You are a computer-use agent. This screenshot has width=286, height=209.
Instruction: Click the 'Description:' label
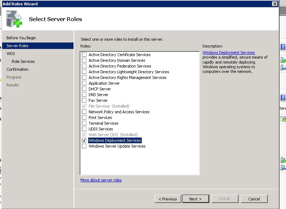coord(212,46)
